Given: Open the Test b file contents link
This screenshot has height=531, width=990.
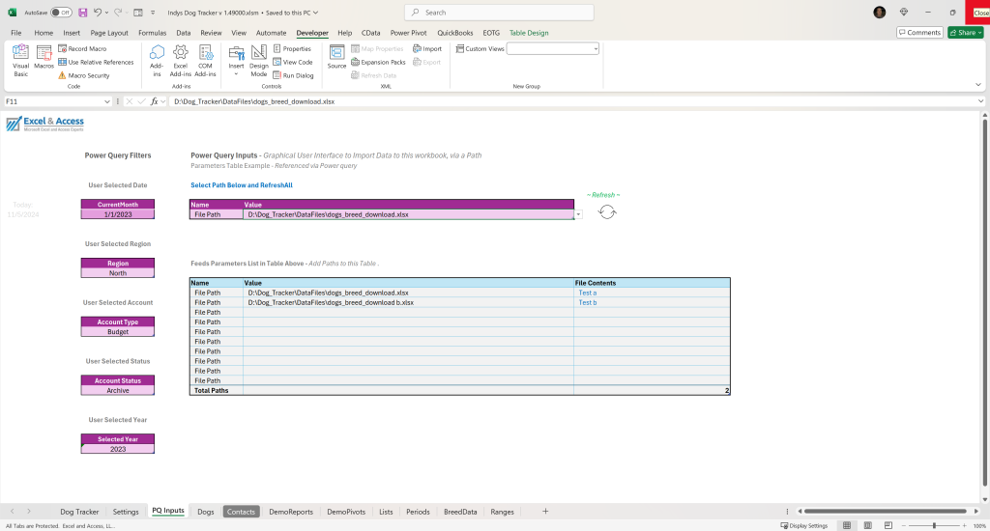Looking at the screenshot, I should click(588, 303).
